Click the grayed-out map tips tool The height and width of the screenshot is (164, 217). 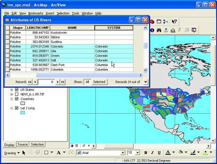tap(187, 30)
